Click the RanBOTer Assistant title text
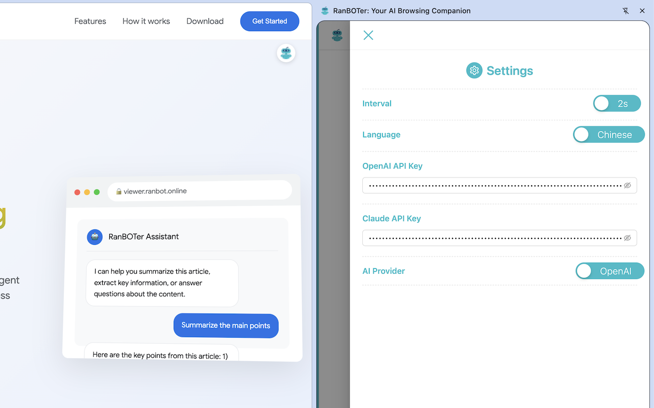Viewport: 654px width, 408px height. pos(144,237)
